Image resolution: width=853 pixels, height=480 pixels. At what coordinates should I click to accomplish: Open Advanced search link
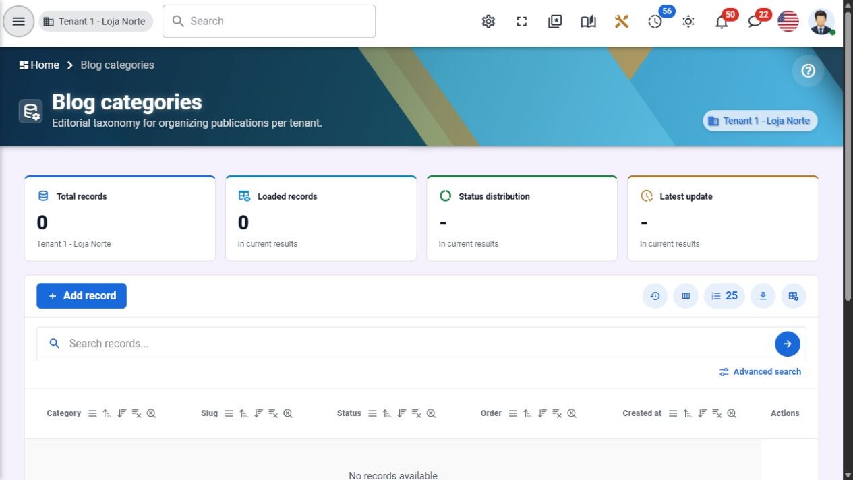coord(760,372)
